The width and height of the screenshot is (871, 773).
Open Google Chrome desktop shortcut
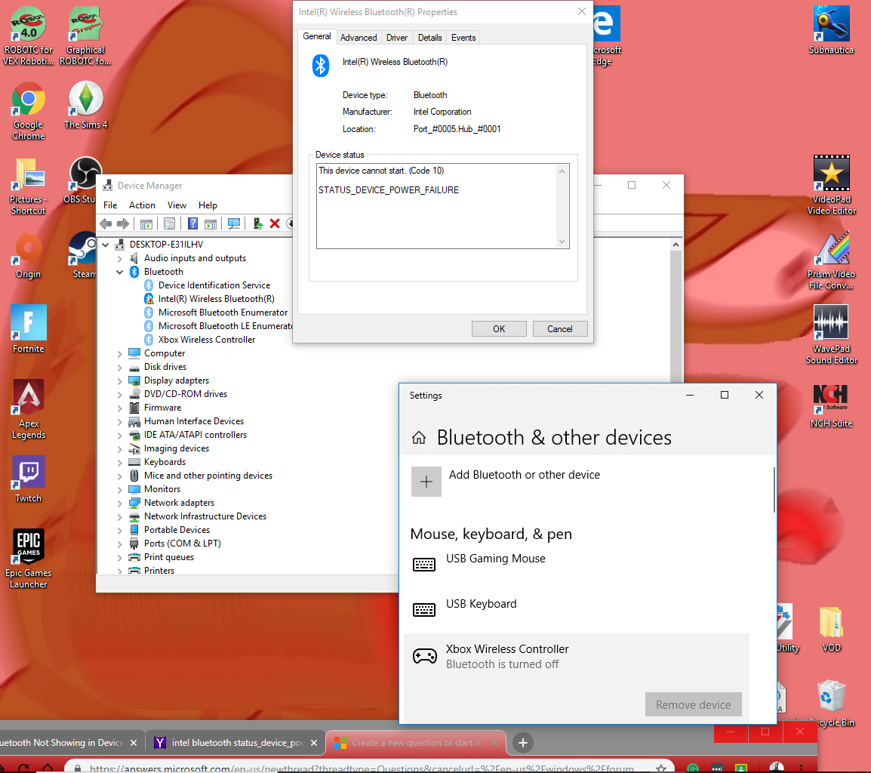[29, 111]
